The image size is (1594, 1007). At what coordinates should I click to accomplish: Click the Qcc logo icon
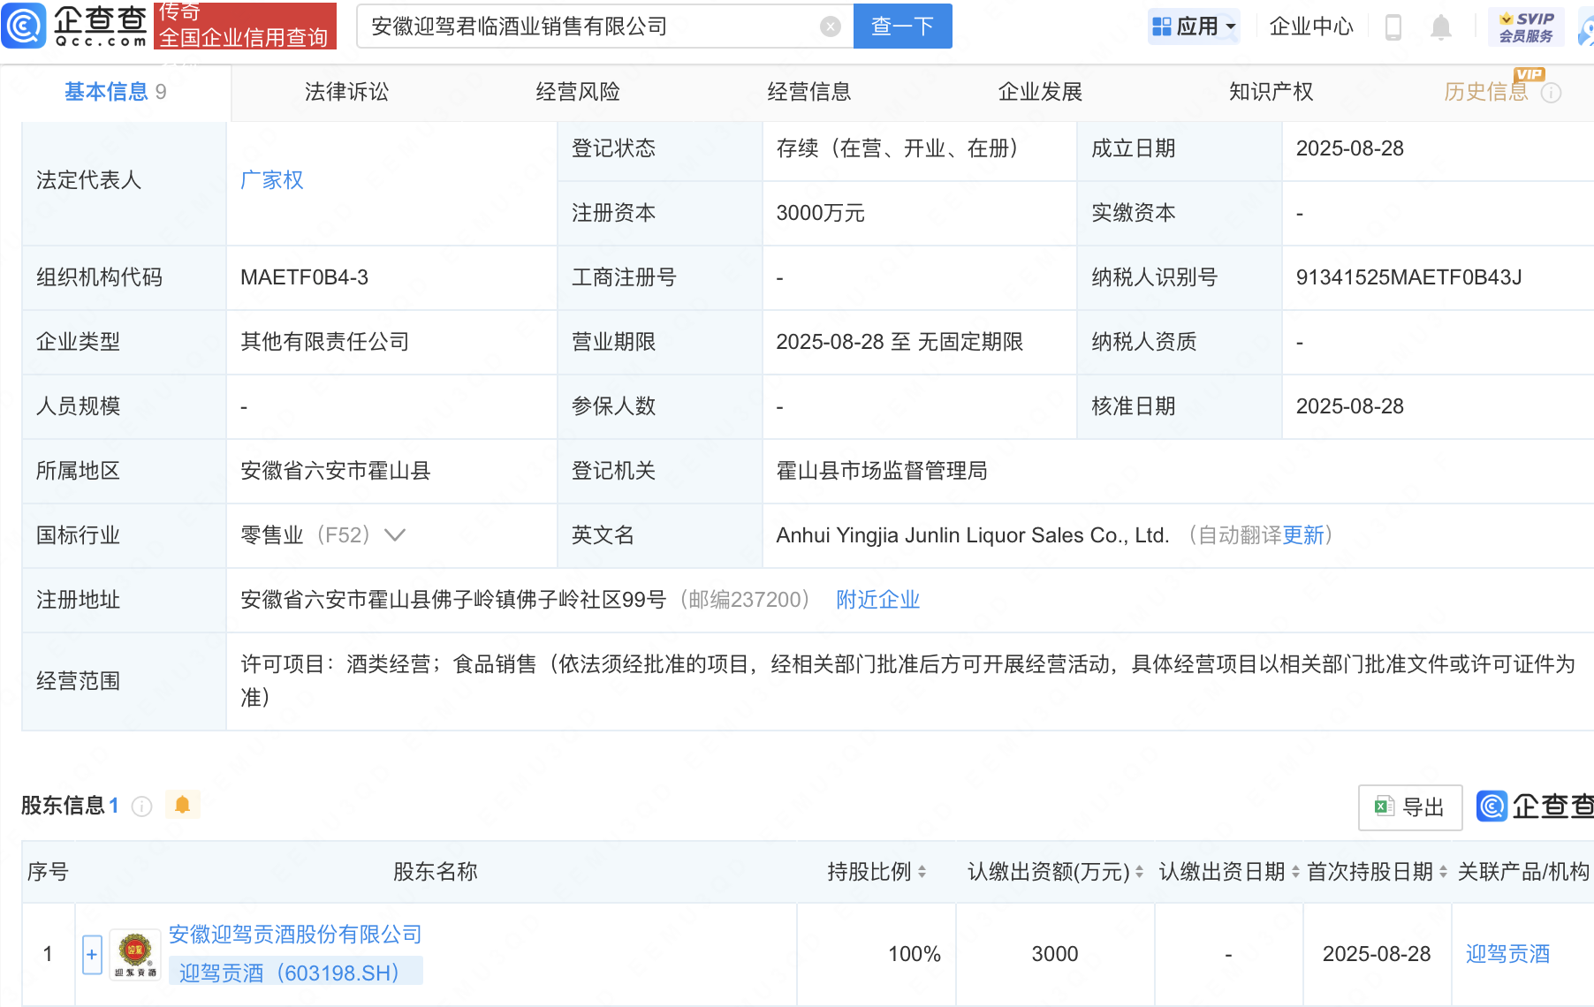(x=24, y=26)
